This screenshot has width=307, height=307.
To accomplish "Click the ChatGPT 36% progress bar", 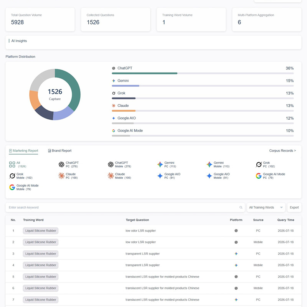I will click(203, 73).
